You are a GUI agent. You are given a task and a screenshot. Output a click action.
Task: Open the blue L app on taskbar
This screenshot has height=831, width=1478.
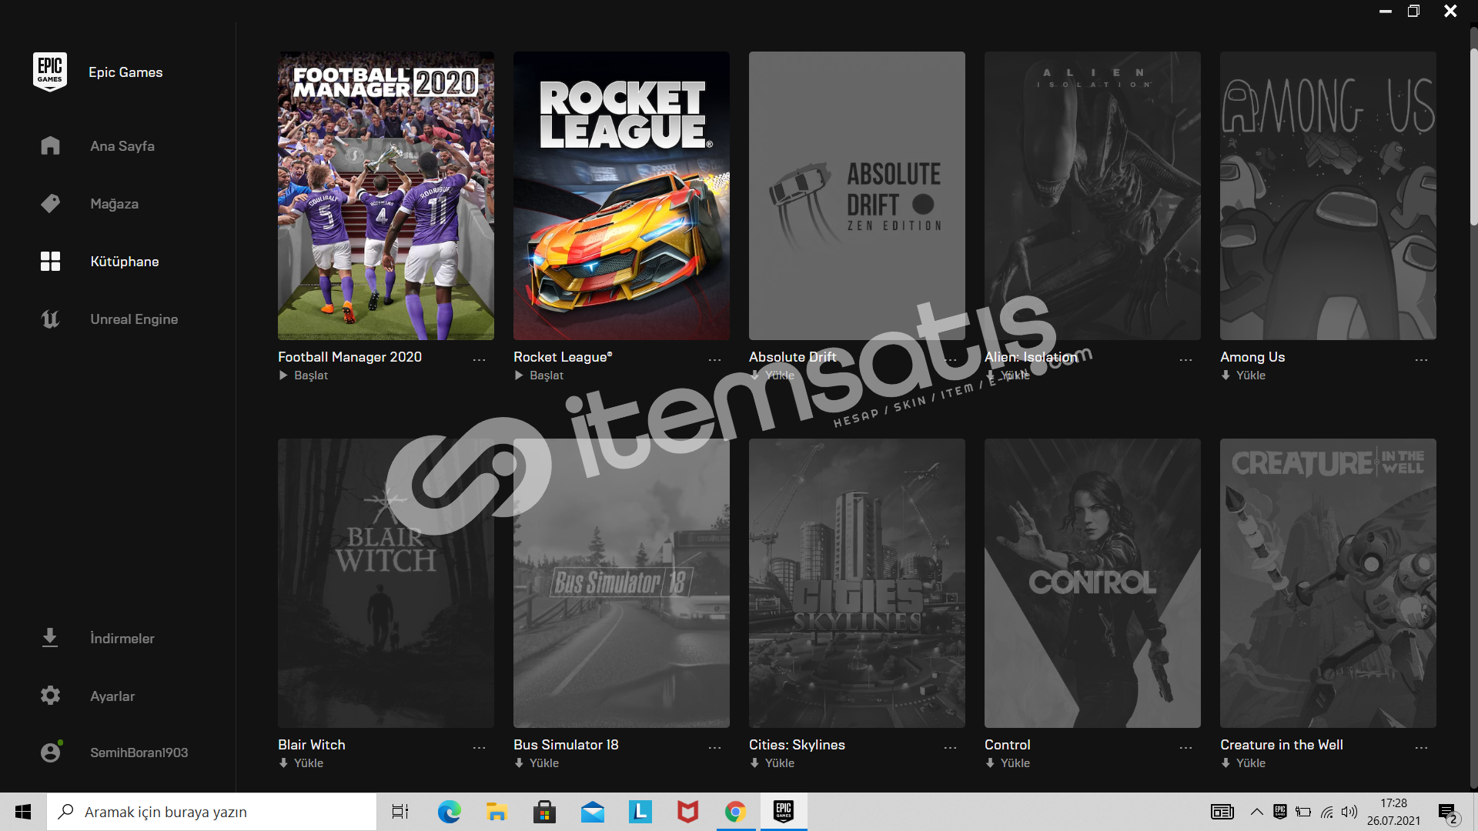pyautogui.click(x=640, y=812)
